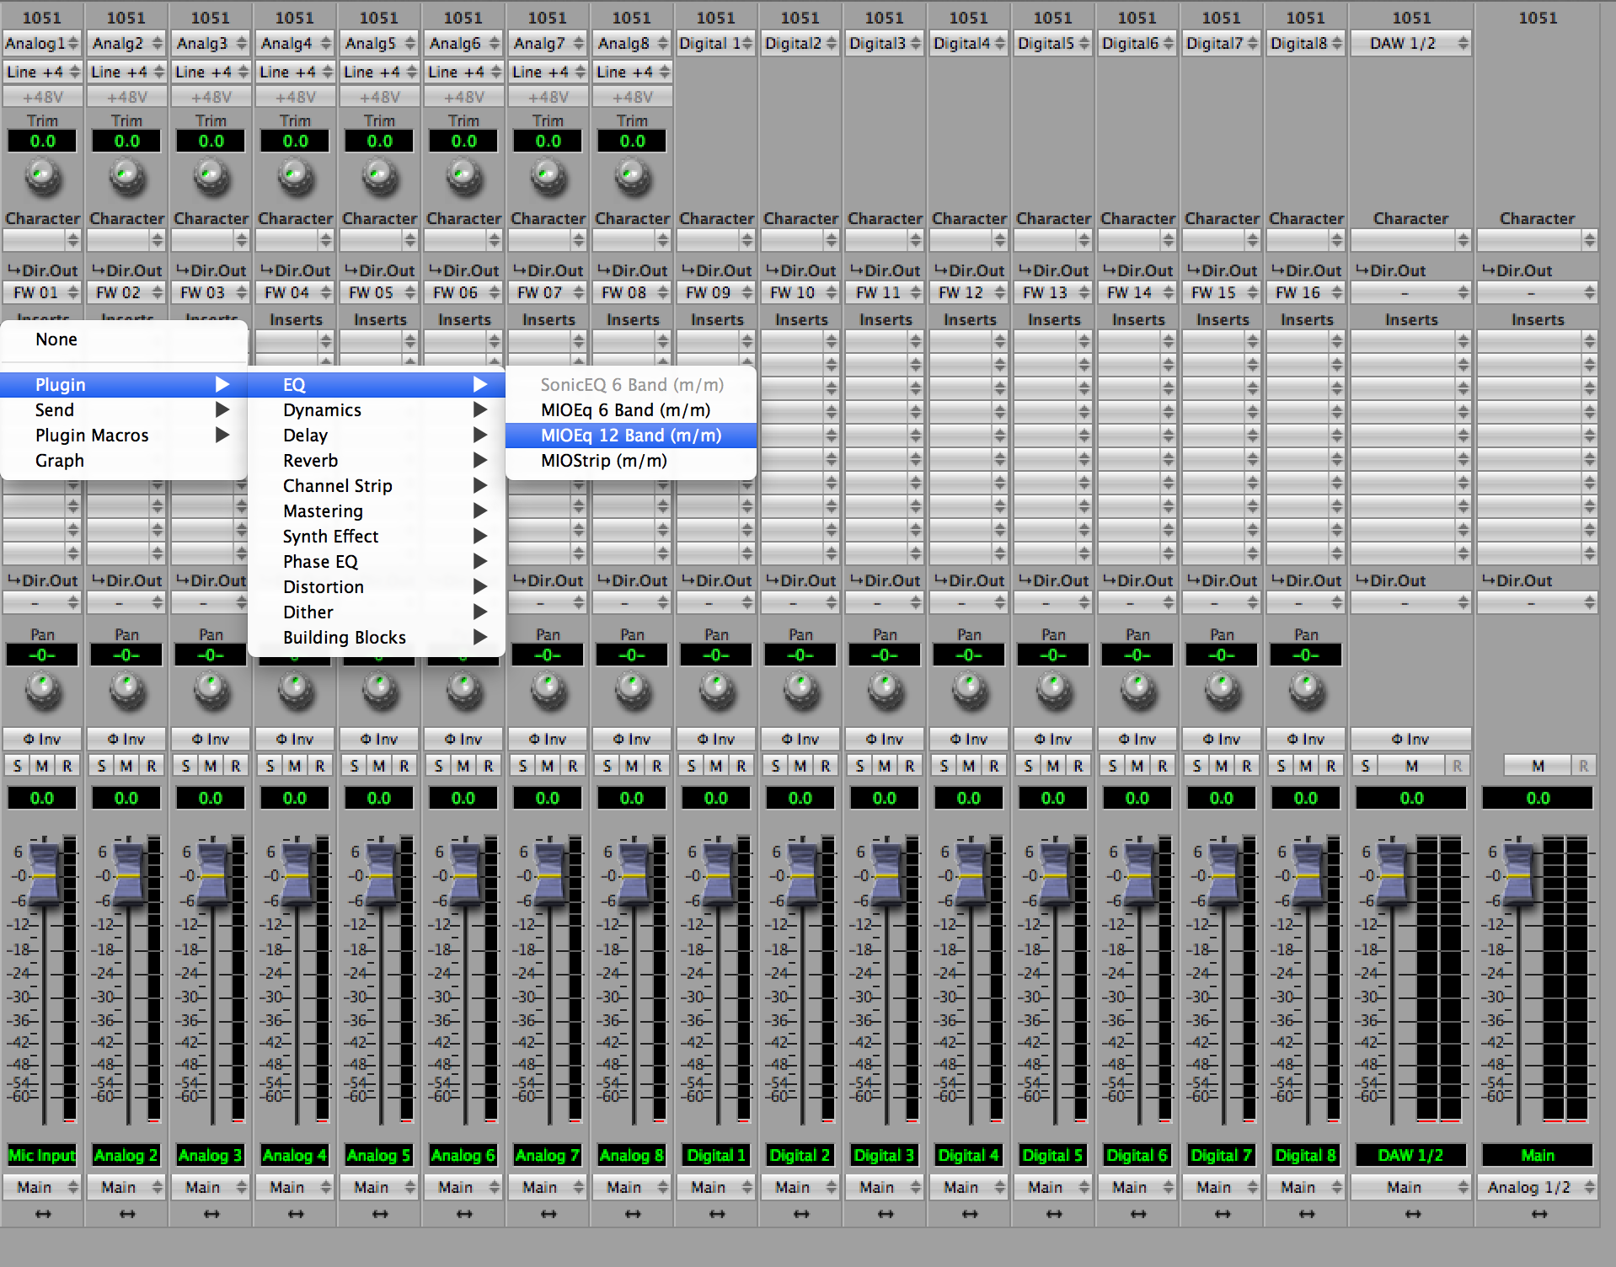Open the Character dropdown on Digital2 strip
Image resolution: width=1616 pixels, height=1267 pixels.
click(x=800, y=240)
